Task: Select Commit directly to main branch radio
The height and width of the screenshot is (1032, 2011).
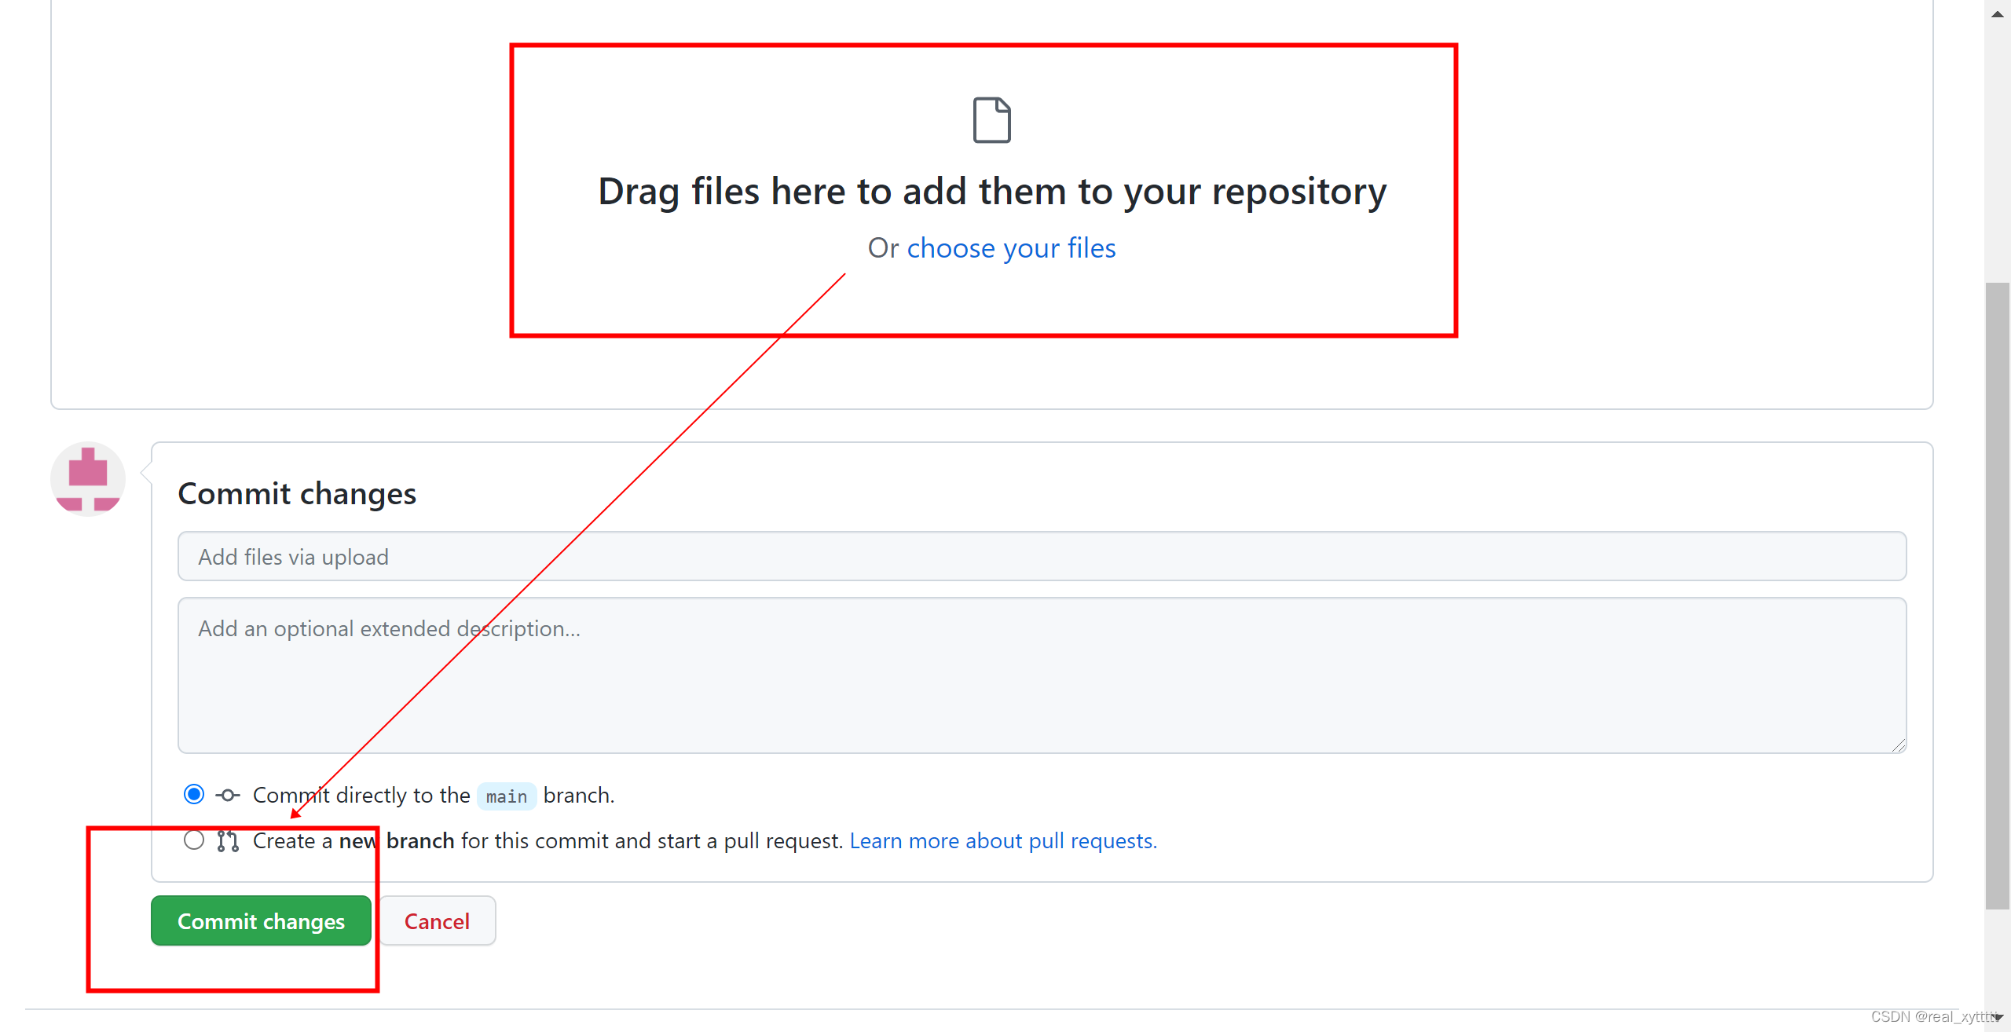Action: (194, 794)
